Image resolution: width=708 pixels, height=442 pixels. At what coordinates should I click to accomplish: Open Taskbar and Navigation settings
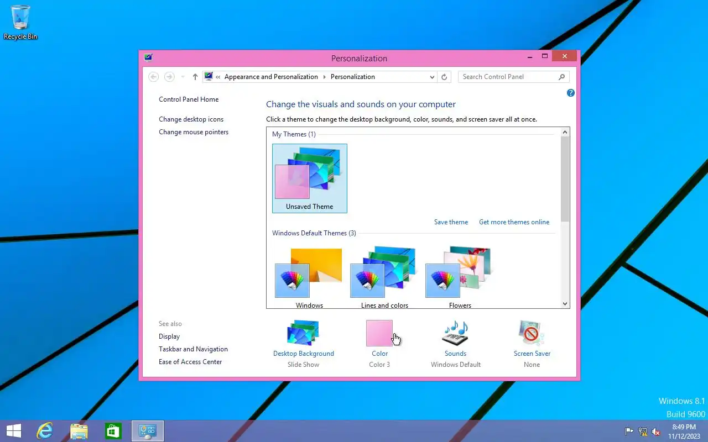[x=193, y=349]
